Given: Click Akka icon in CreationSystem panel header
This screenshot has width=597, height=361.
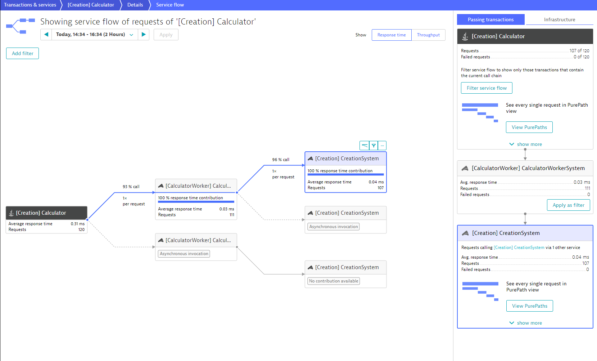Looking at the screenshot, I should pos(465,233).
